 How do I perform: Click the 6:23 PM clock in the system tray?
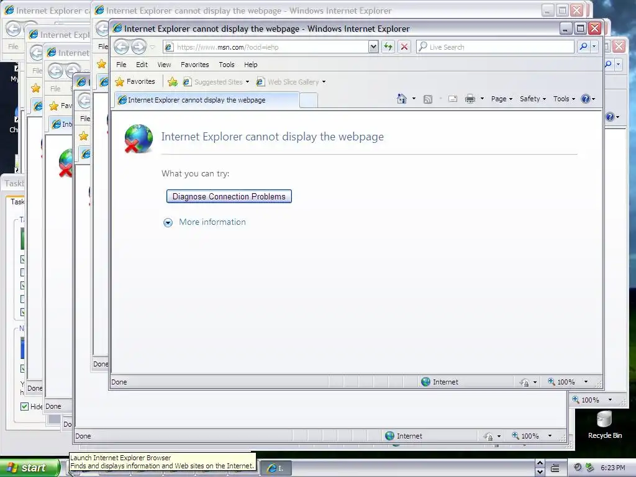coord(612,468)
